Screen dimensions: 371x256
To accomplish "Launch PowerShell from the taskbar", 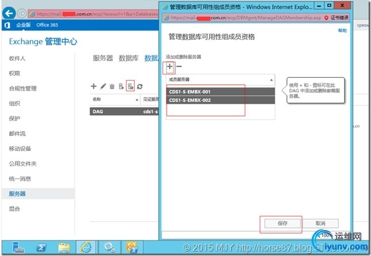I will tap(41, 248).
